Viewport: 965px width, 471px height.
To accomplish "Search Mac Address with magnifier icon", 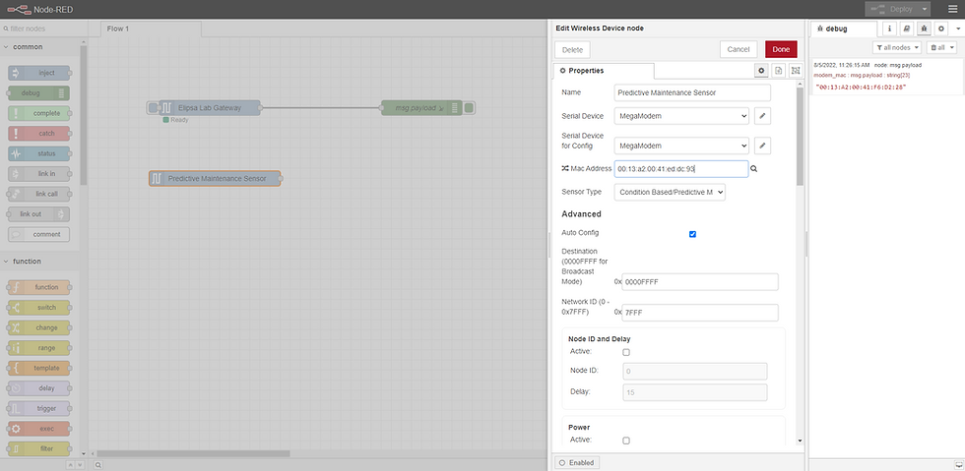I will click(754, 168).
